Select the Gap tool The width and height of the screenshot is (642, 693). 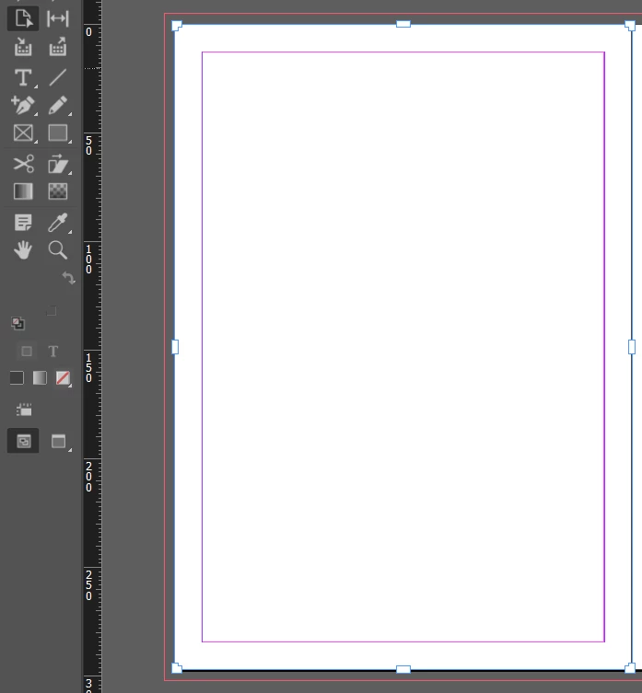pos(58,18)
